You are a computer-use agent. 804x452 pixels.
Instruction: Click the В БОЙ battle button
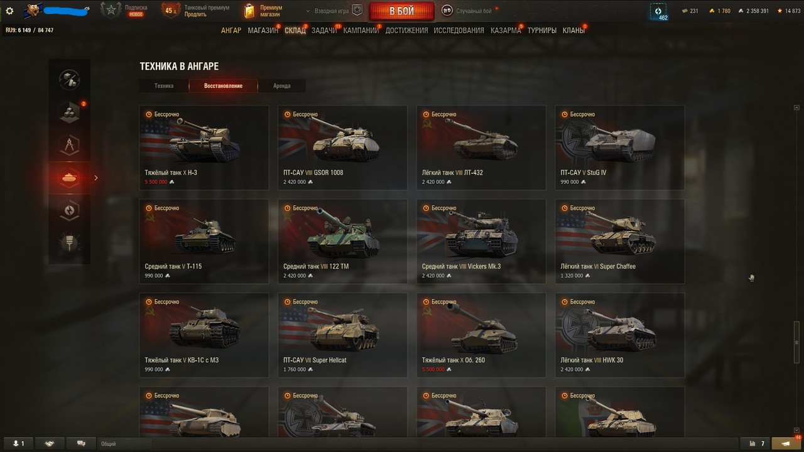[401, 11]
